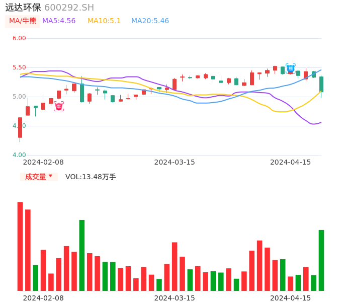This screenshot has height=305, width=345.
Task: Click the tallest first red volume bar
Action: pyautogui.click(x=20, y=247)
